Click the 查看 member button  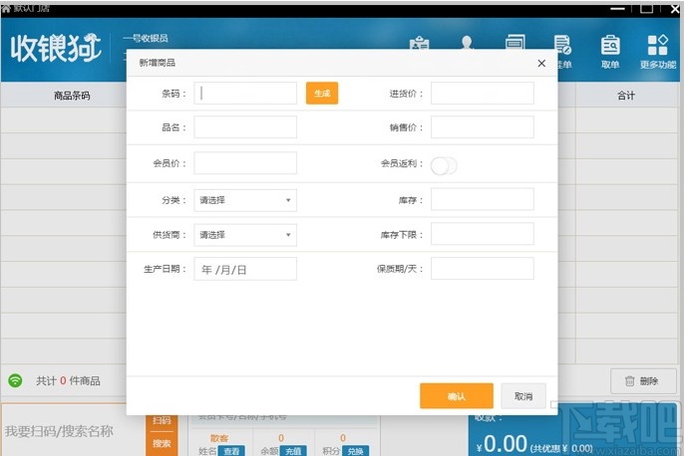[231, 451]
